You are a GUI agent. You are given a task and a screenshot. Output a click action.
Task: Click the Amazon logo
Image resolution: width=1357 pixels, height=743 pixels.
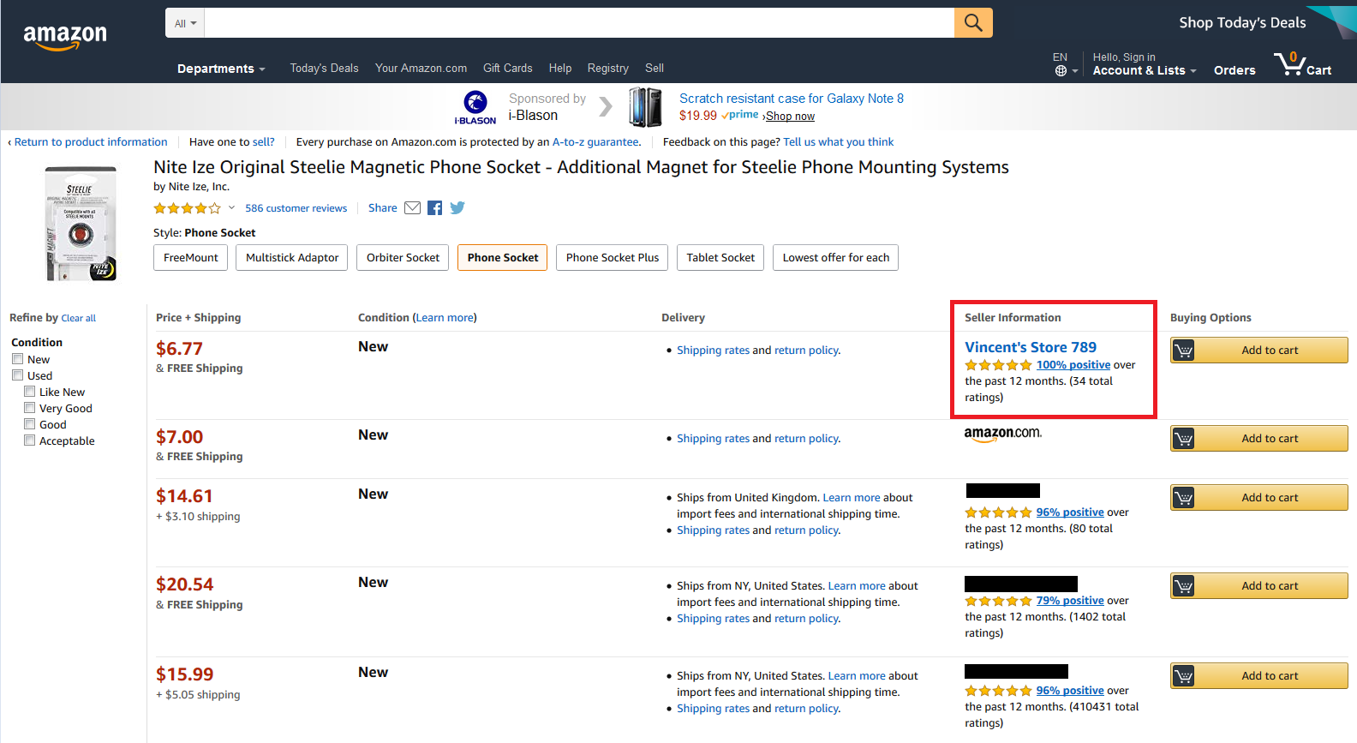[65, 37]
